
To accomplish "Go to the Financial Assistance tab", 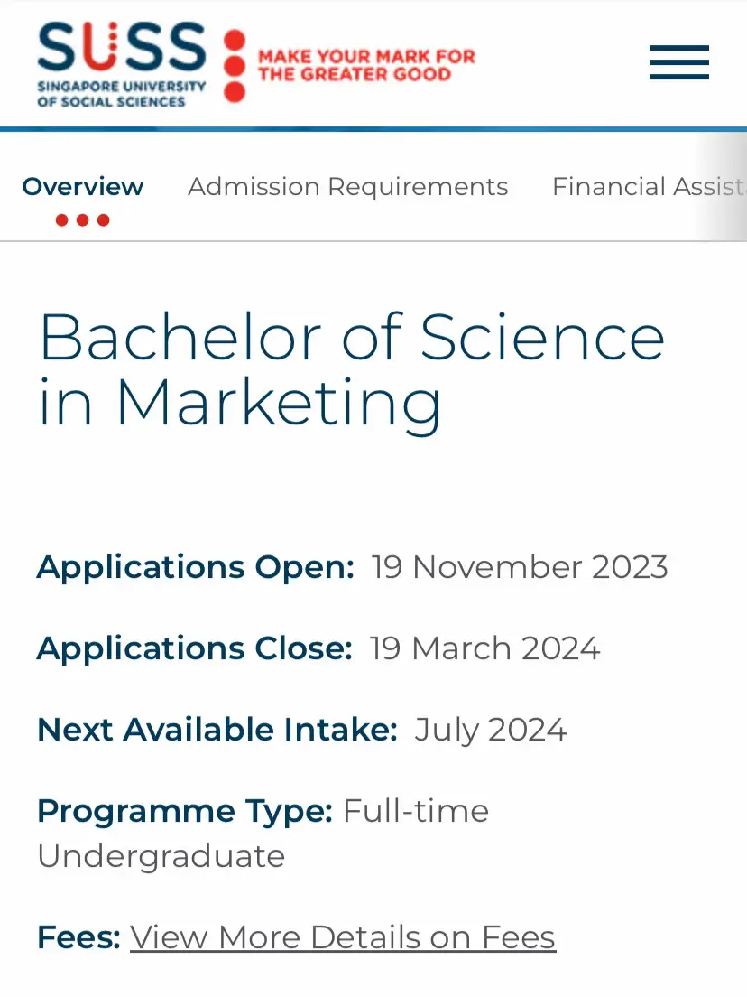I will [x=646, y=187].
